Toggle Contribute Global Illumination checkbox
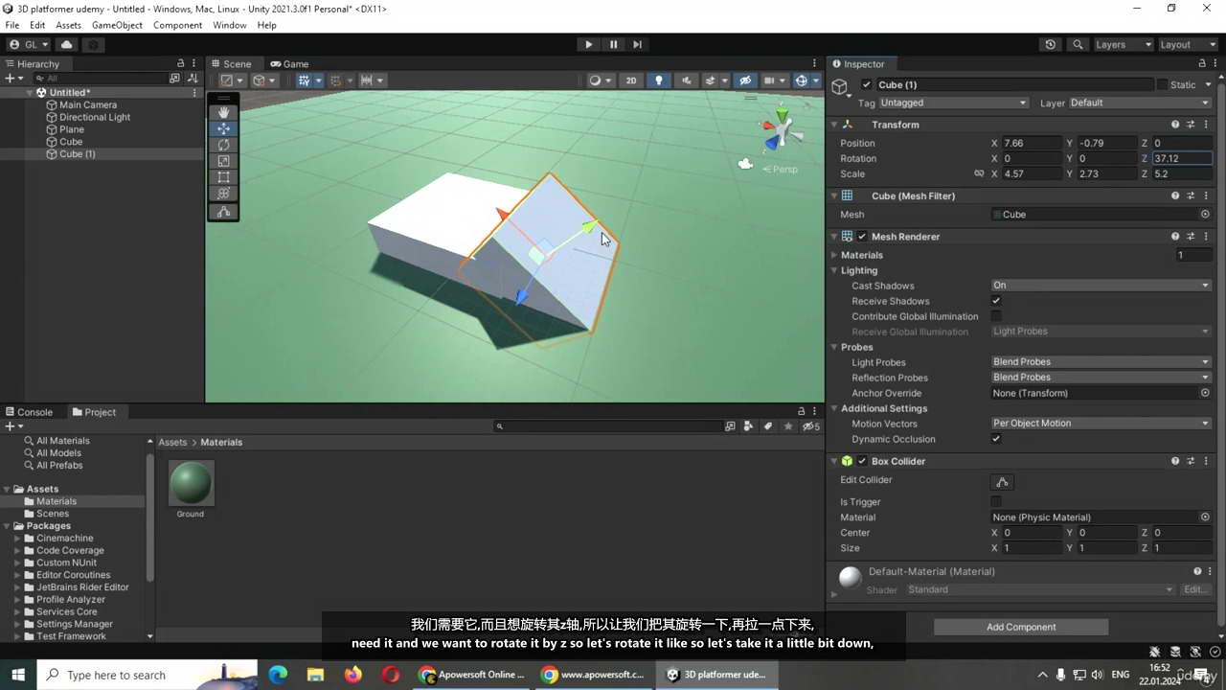 point(996,316)
